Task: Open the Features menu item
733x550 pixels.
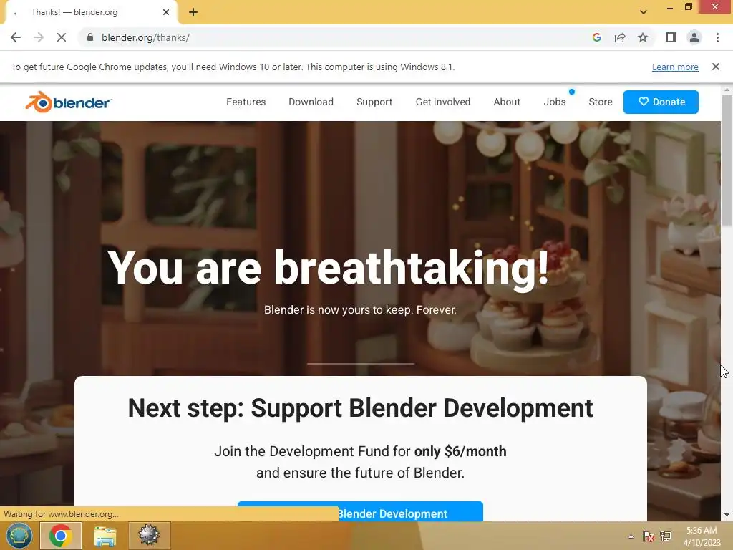Action: 246,102
